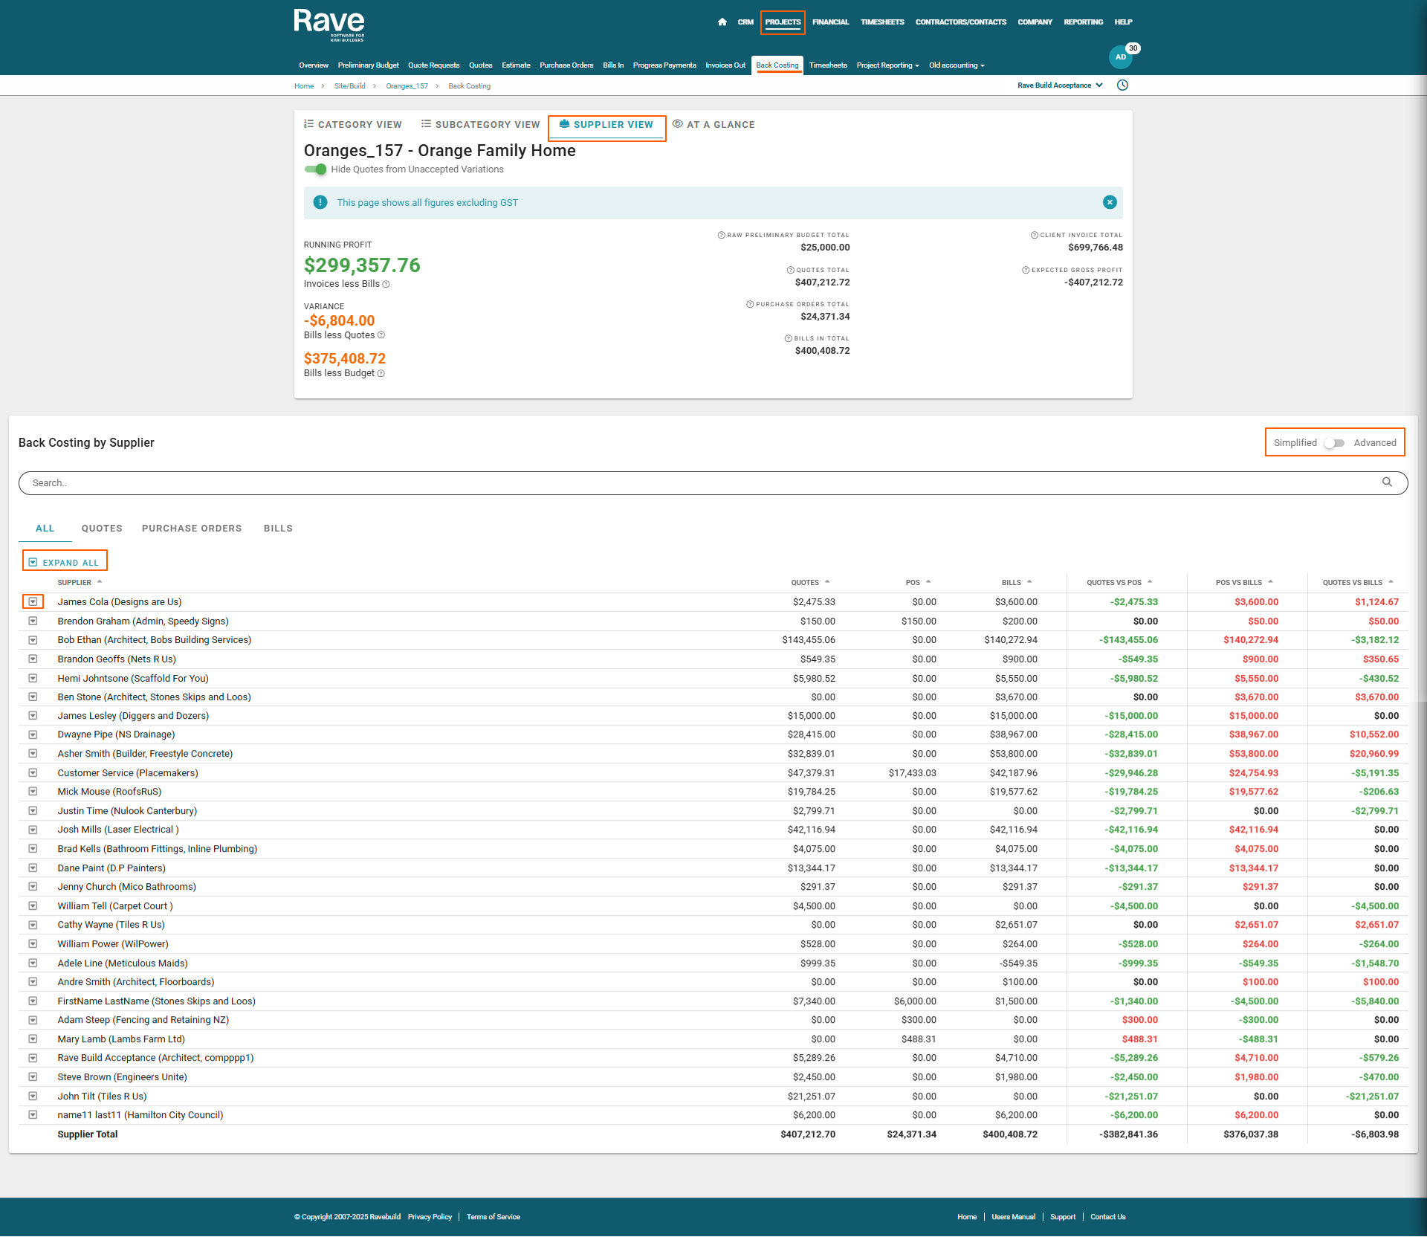Viewport: 1427px width, 1237px height.
Task: Select the Quotes filter tab
Action: (x=102, y=529)
